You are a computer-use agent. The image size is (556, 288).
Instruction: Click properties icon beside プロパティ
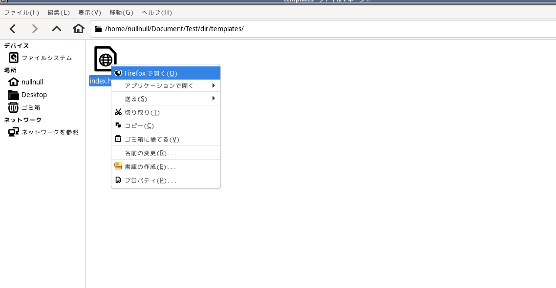pyautogui.click(x=118, y=180)
